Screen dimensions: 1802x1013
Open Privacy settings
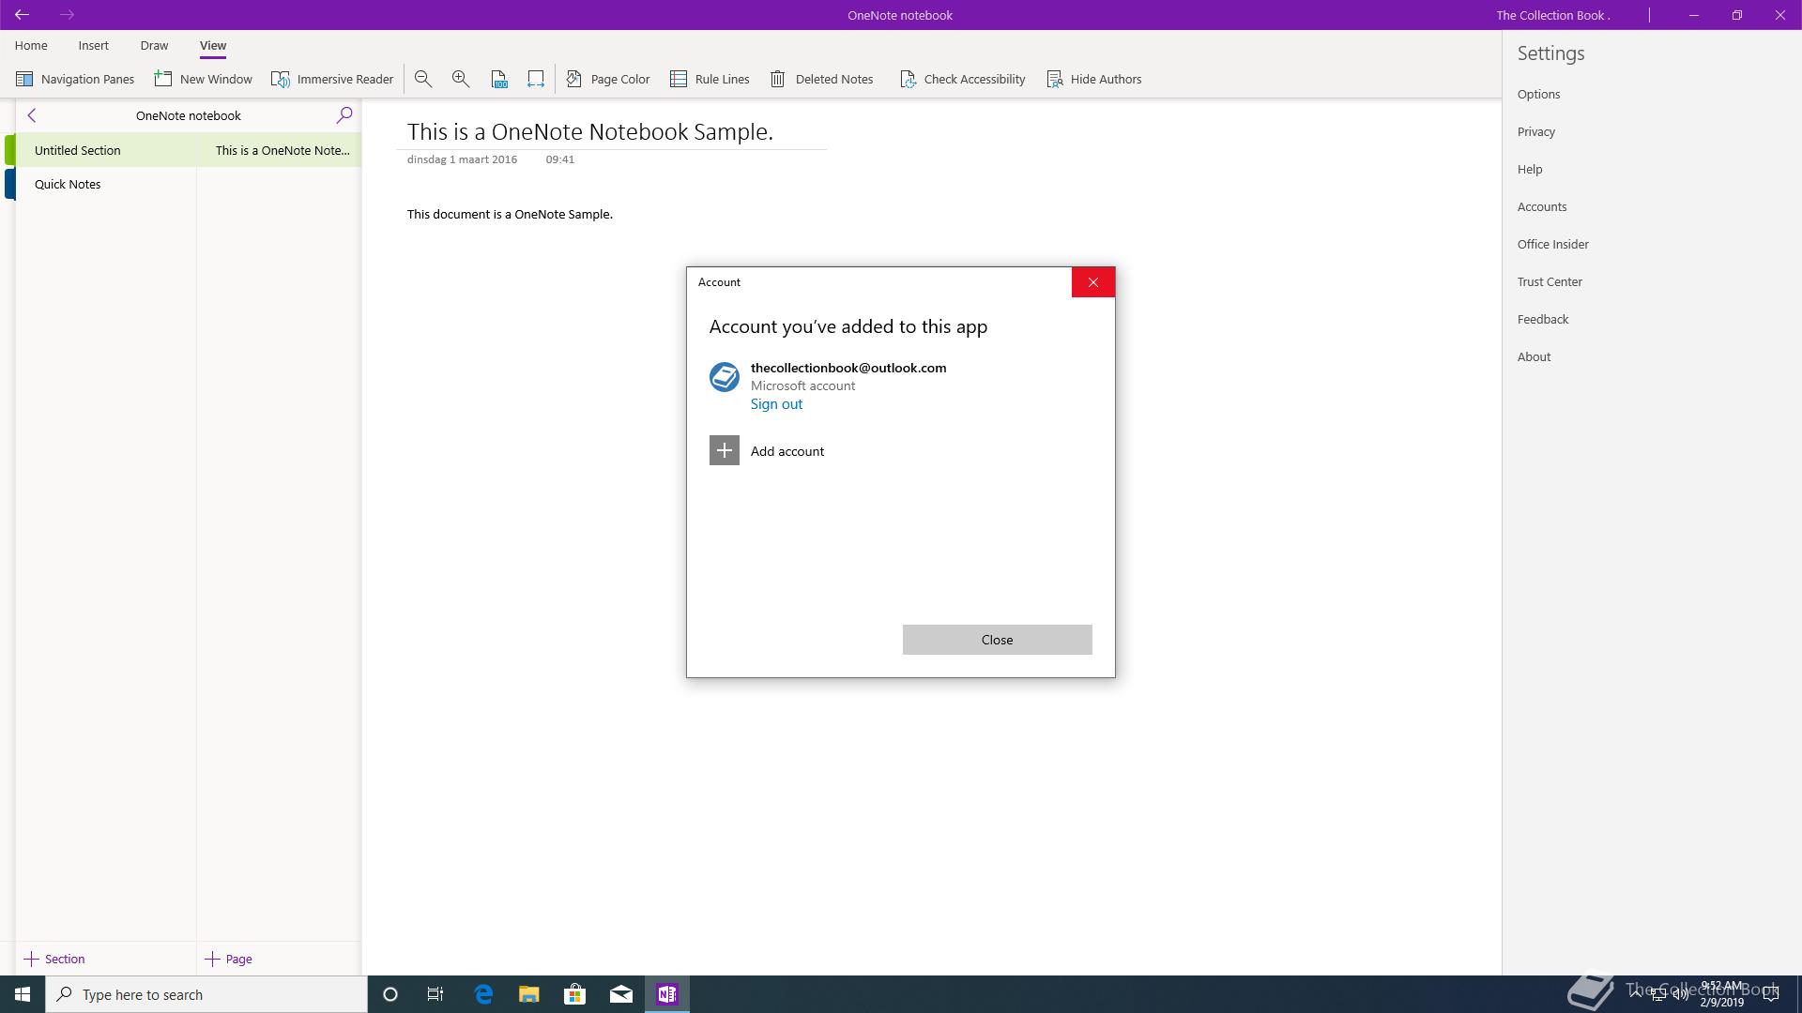tap(1536, 131)
